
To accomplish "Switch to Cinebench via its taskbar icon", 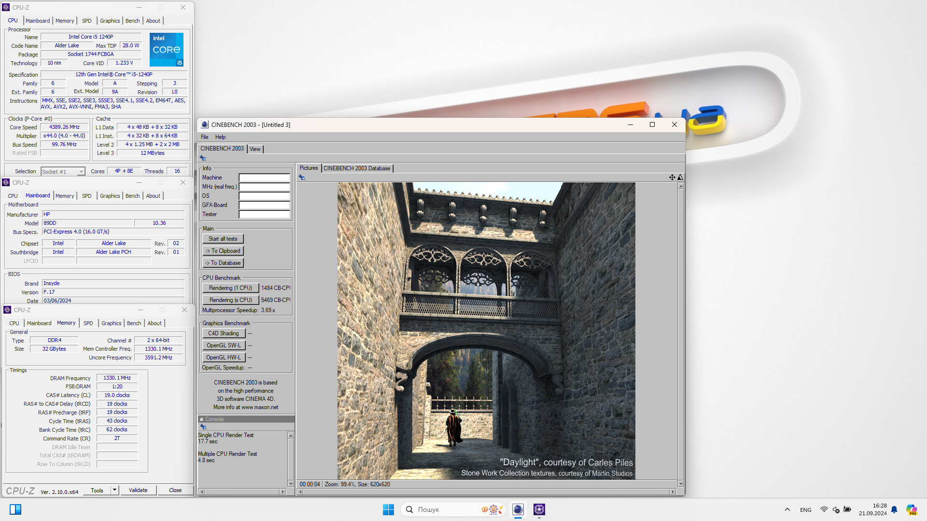I will click(x=518, y=509).
